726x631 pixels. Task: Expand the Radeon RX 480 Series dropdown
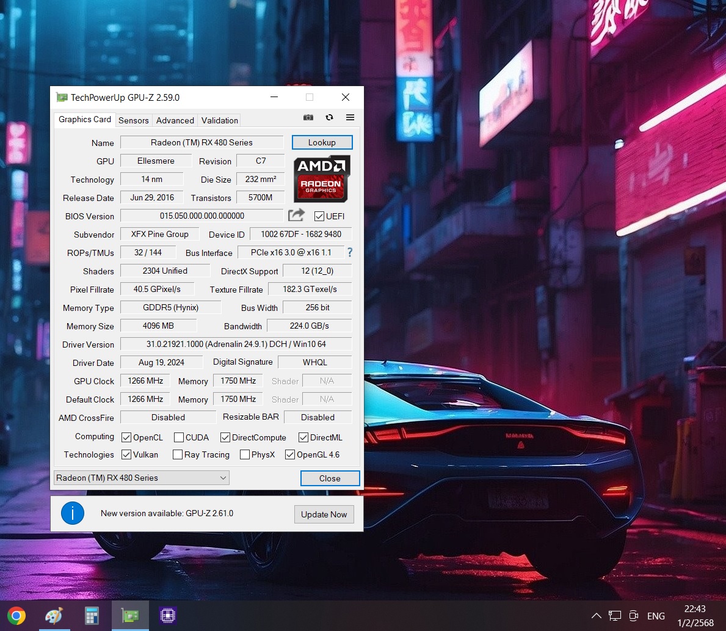tap(223, 478)
